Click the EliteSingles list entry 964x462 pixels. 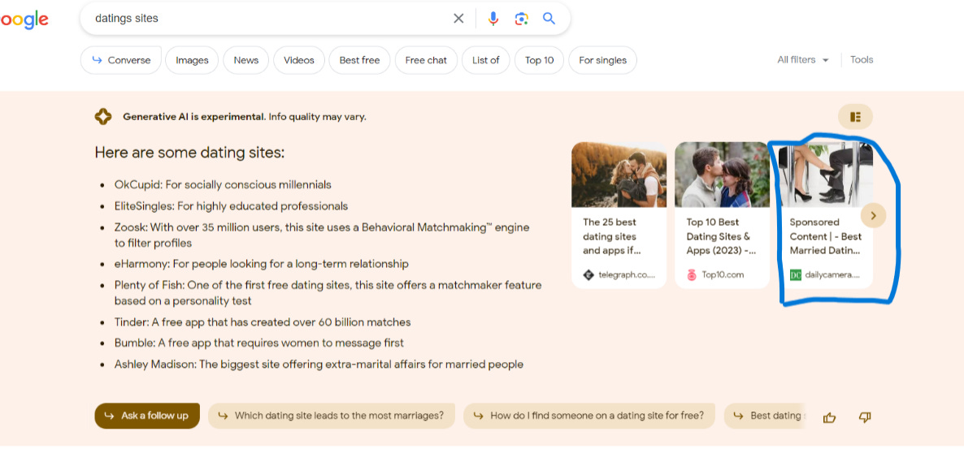pyautogui.click(x=231, y=206)
